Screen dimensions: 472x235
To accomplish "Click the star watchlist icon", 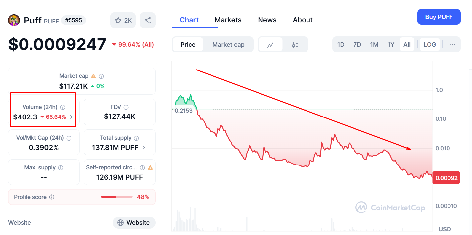I will coord(118,21).
